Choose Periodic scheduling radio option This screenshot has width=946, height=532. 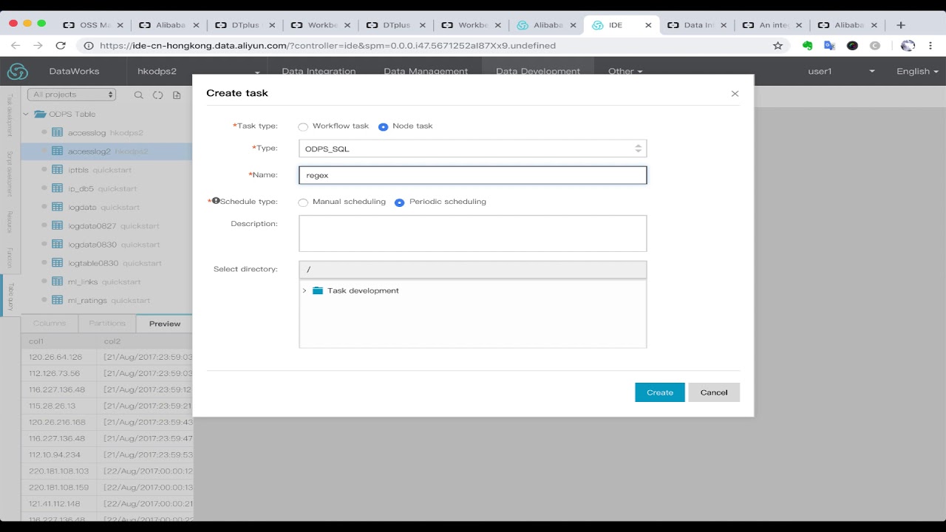[x=399, y=202]
